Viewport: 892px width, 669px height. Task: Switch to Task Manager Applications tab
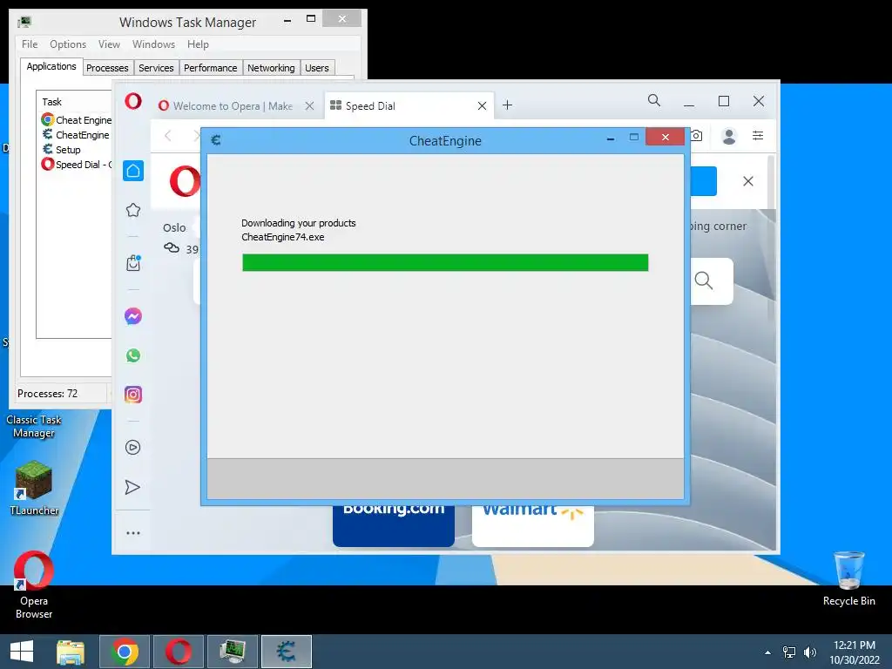[51, 66]
